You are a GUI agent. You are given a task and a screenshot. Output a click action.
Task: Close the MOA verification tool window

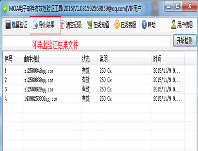tap(189, 6)
